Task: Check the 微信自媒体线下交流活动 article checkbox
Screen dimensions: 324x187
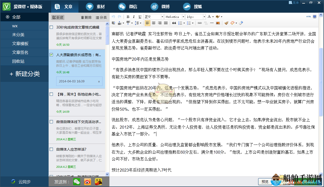Action: point(51,122)
